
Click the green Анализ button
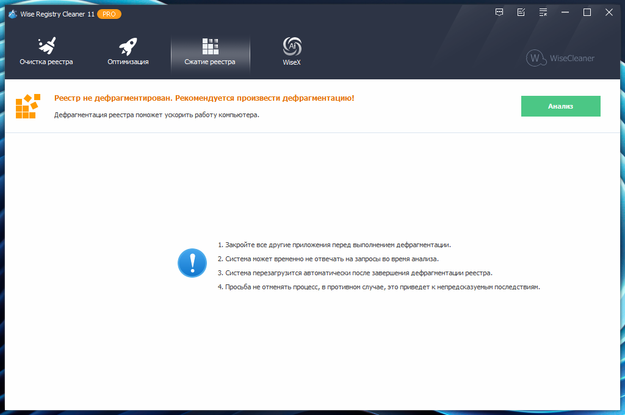pyautogui.click(x=560, y=106)
